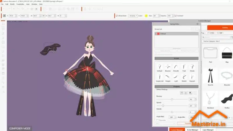
Task: Switch to the Scene Manager tab
Action: tap(193, 130)
